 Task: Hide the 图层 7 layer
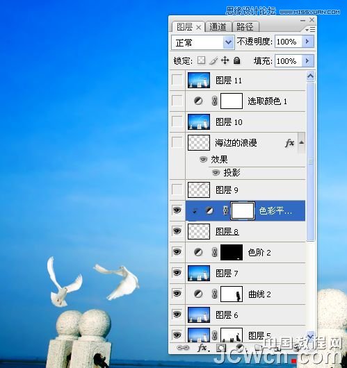point(177,272)
